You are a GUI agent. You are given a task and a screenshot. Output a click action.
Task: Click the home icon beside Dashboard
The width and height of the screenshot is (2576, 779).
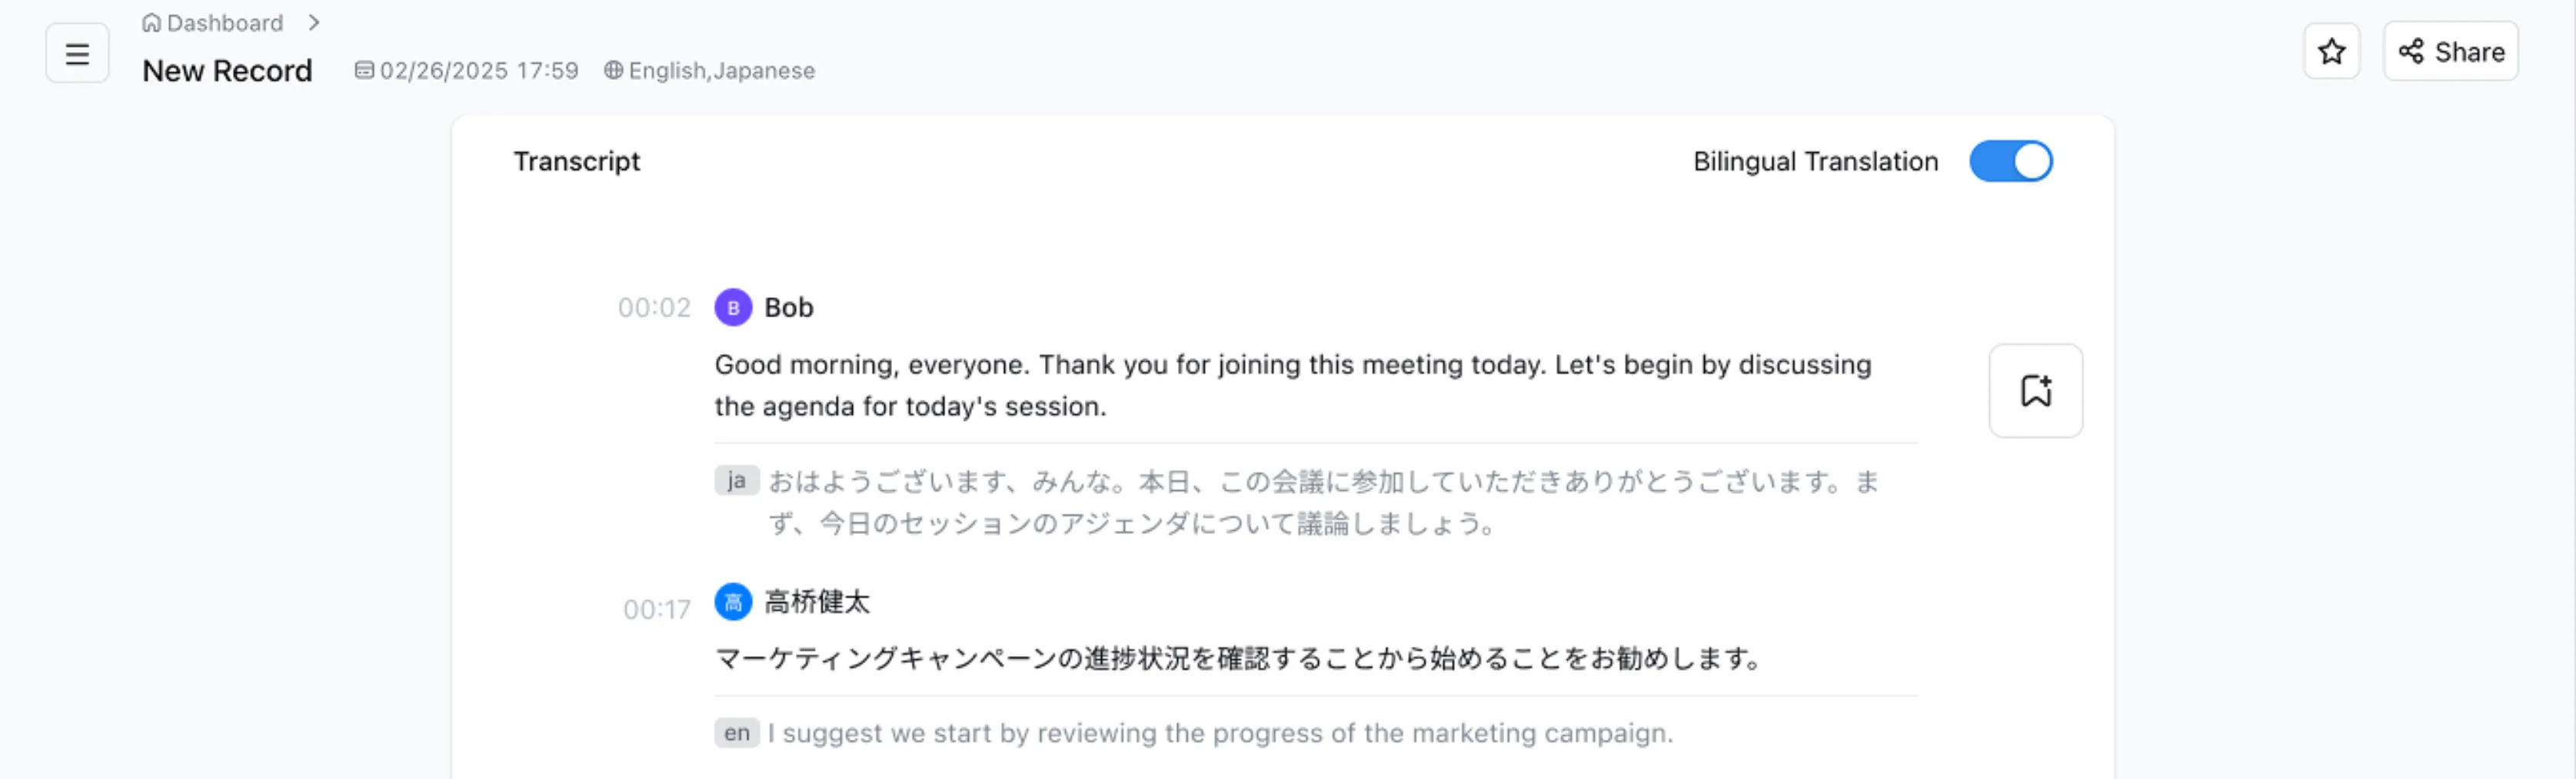(151, 22)
